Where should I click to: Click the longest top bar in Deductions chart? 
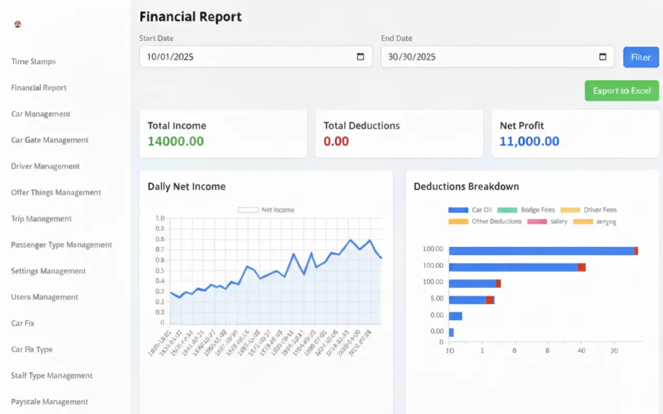[543, 251]
